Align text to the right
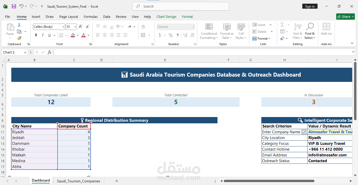Viewport: 358px width, 185px height. pos(112,35)
